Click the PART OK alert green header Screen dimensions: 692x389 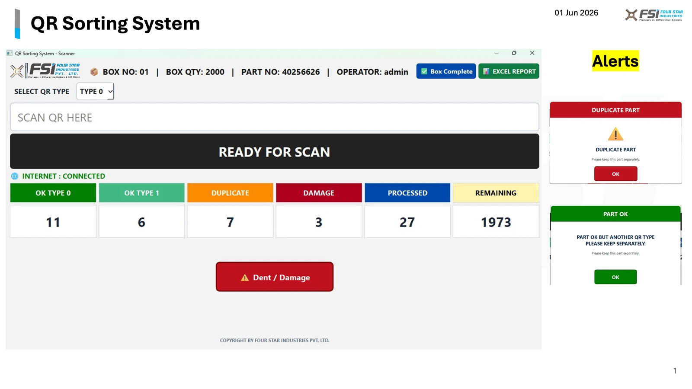[x=615, y=214]
